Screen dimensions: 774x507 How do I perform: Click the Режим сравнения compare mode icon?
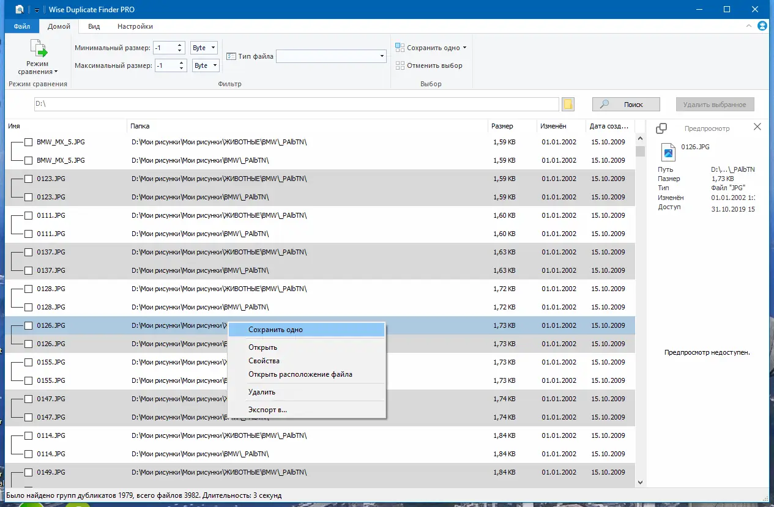[38, 49]
